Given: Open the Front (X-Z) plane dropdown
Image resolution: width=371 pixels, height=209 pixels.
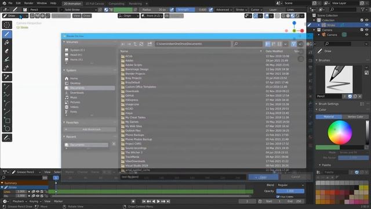Looking at the screenshot, I should 152,16.
